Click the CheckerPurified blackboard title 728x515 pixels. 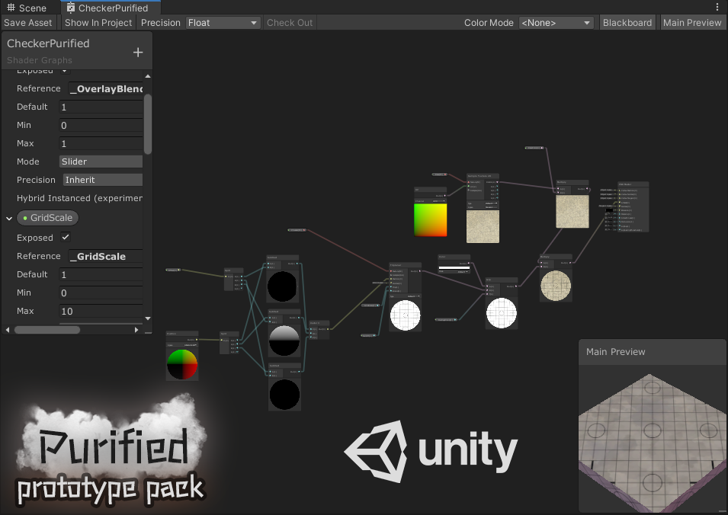pos(48,43)
